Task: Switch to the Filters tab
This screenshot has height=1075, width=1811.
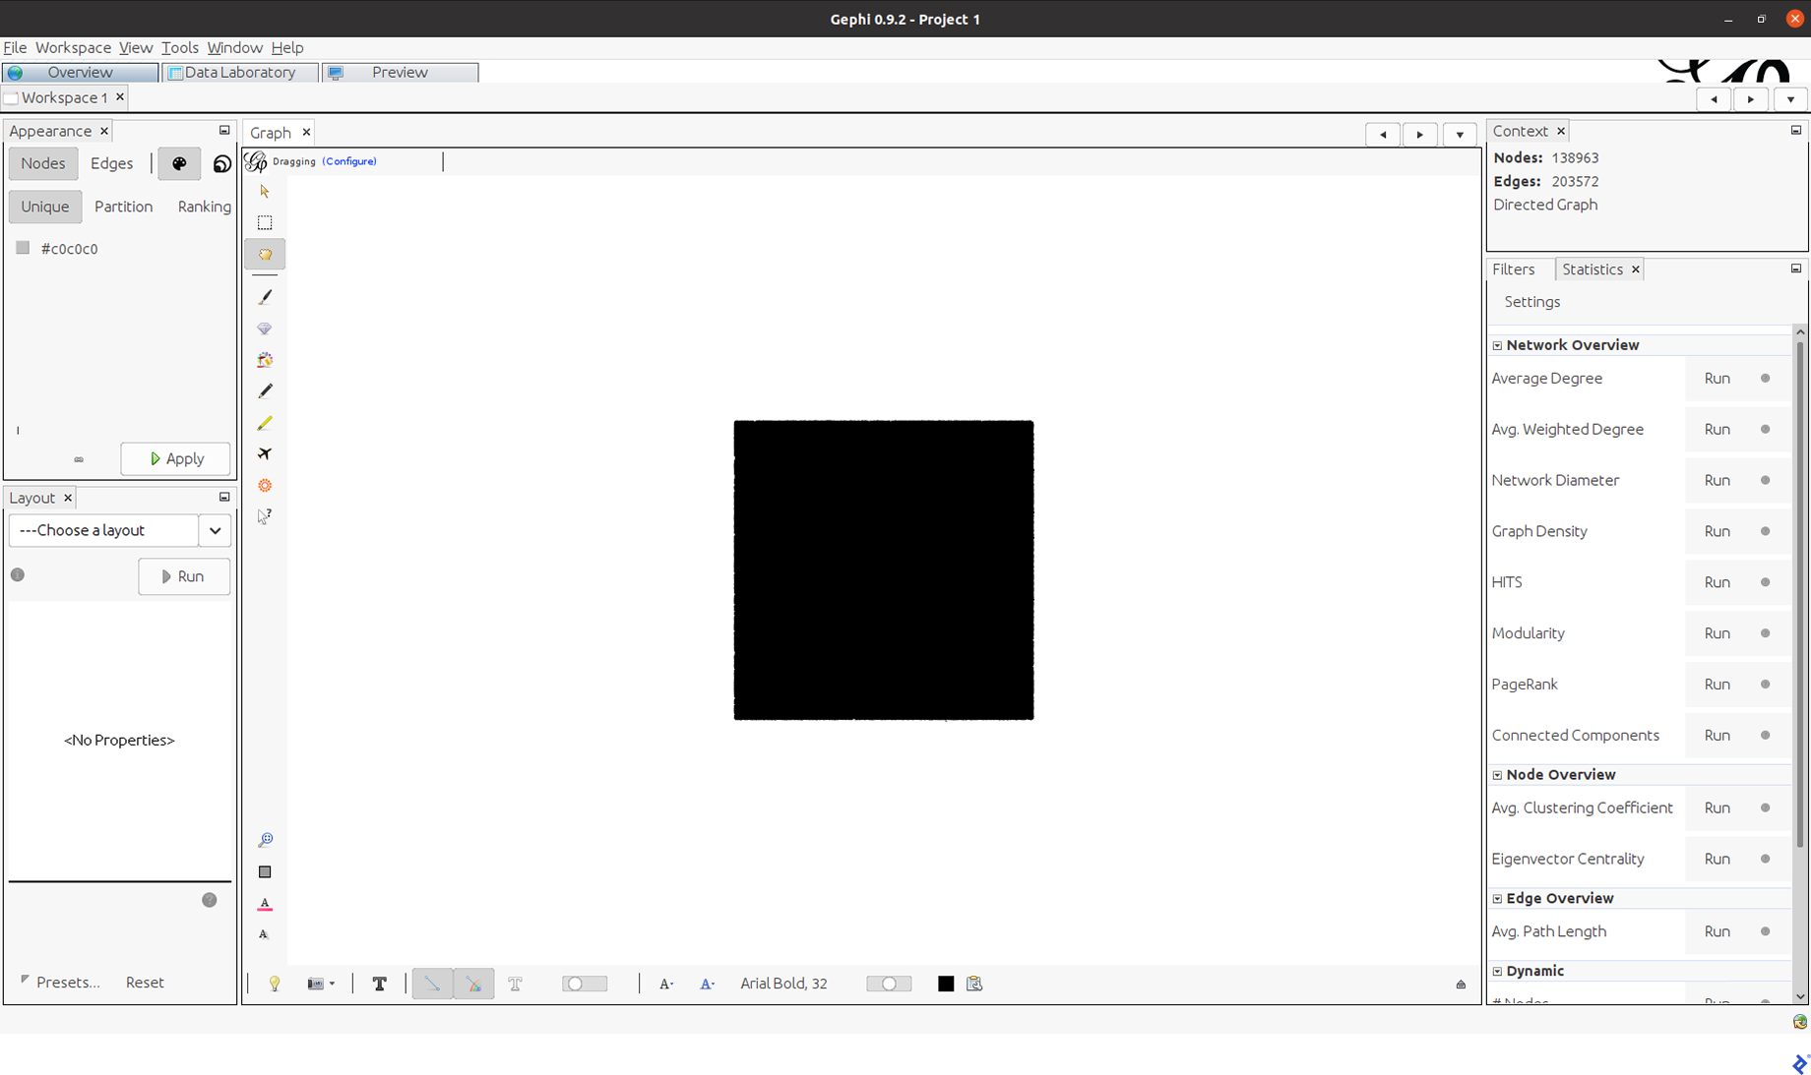Action: (x=1513, y=269)
